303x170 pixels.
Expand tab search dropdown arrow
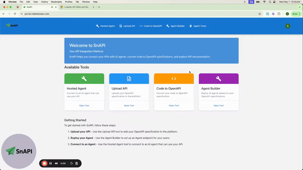pyautogui.click(x=299, y=7)
